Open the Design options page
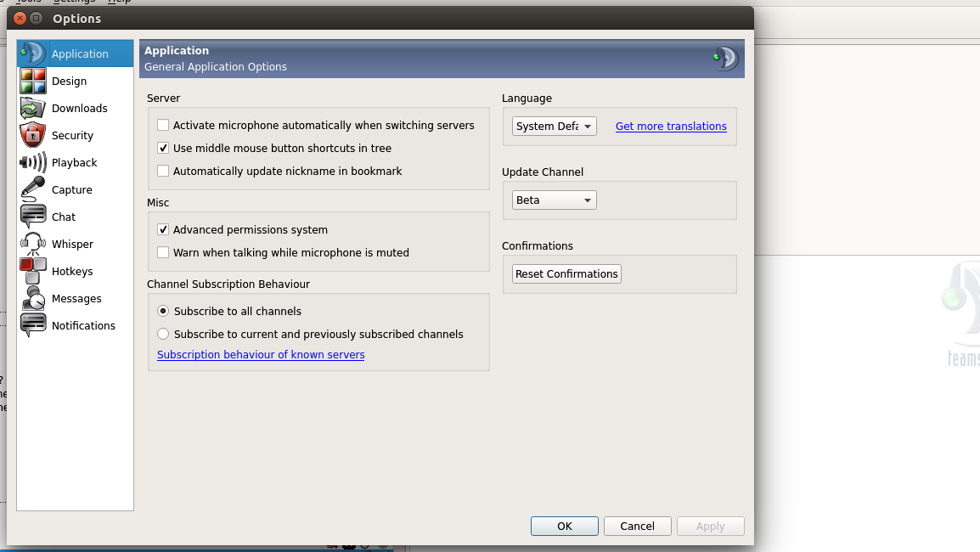Image resolution: width=980 pixels, height=552 pixels. click(x=75, y=82)
